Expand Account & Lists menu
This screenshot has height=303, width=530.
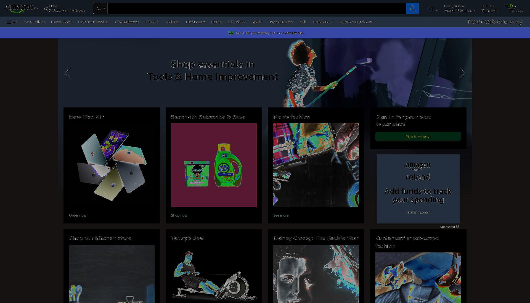point(460,8)
